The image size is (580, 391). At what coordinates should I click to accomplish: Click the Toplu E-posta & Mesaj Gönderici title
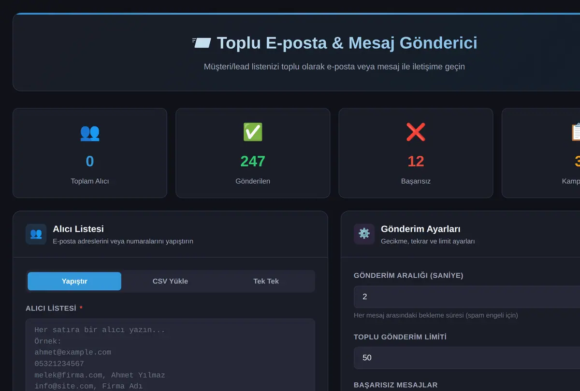pos(347,43)
